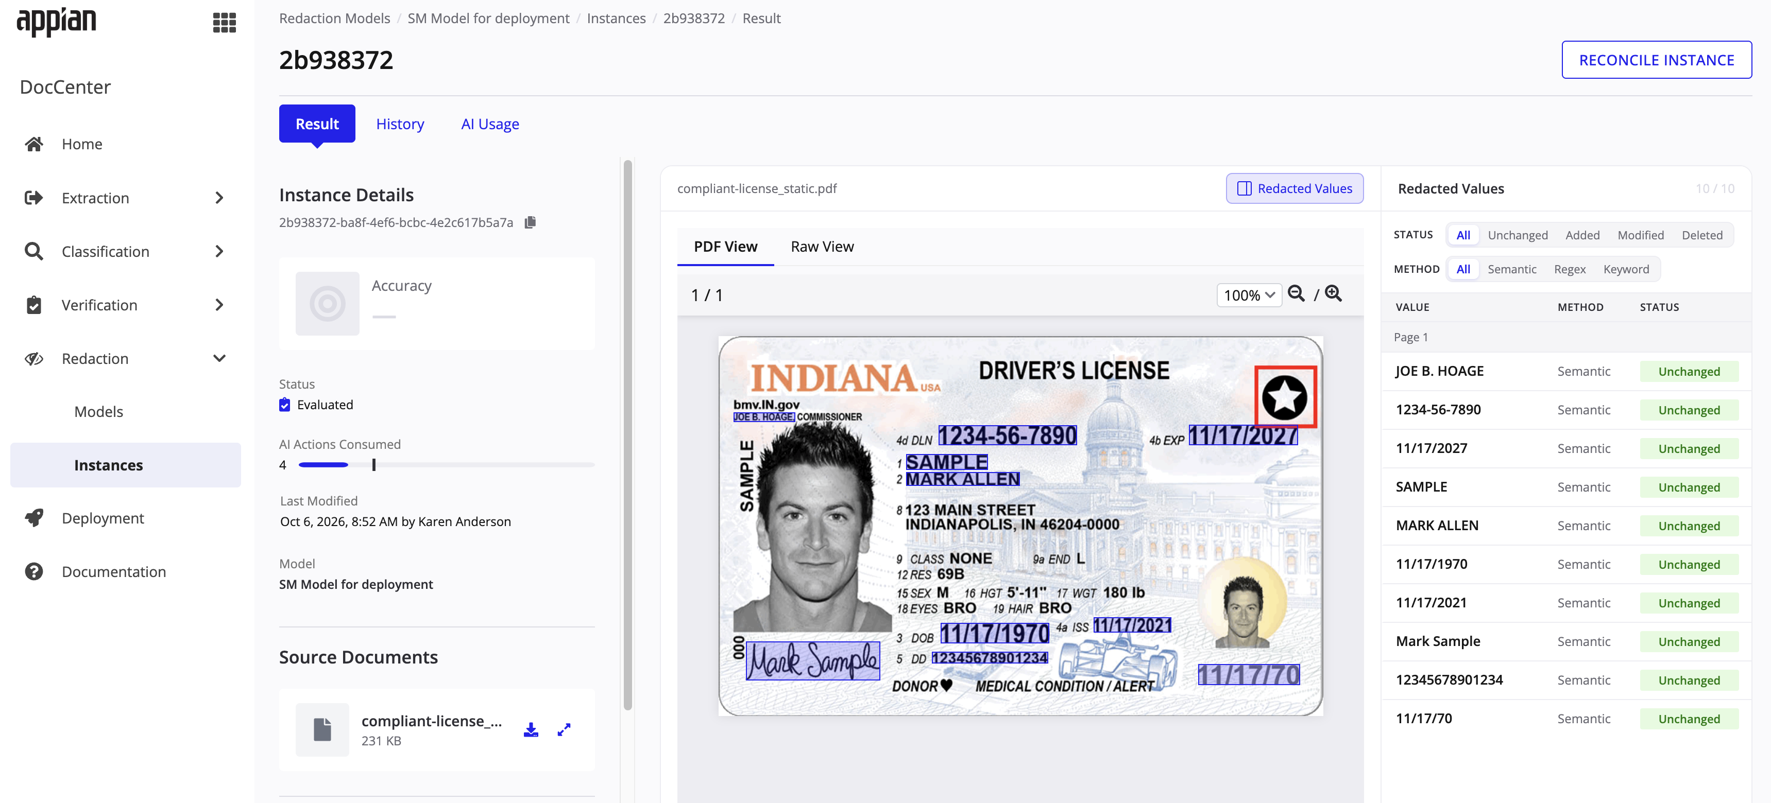Filter status by Unchanged
The width and height of the screenshot is (1771, 803).
(1518, 235)
